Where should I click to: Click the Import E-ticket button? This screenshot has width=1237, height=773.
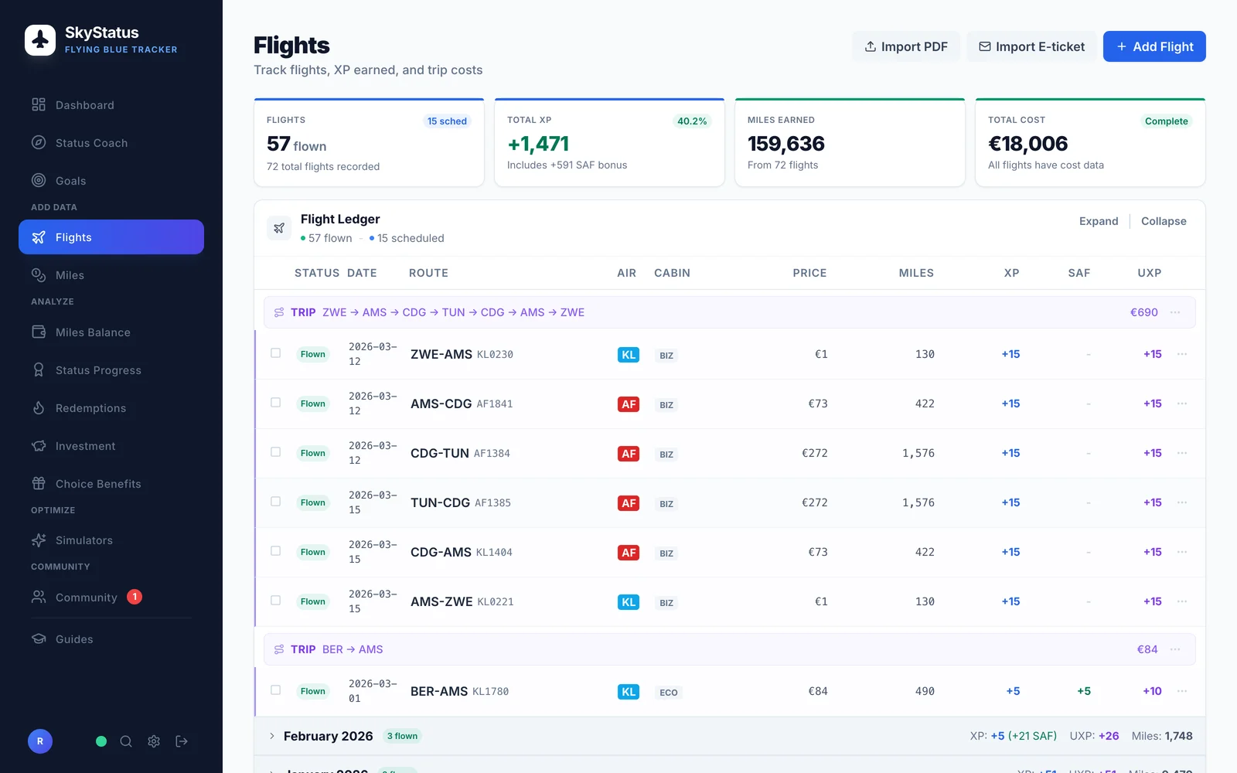[1031, 46]
